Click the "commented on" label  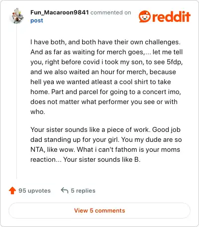point(111,12)
